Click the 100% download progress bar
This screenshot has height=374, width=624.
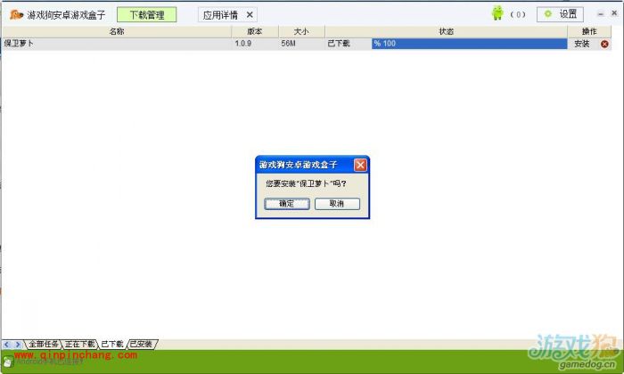(469, 44)
